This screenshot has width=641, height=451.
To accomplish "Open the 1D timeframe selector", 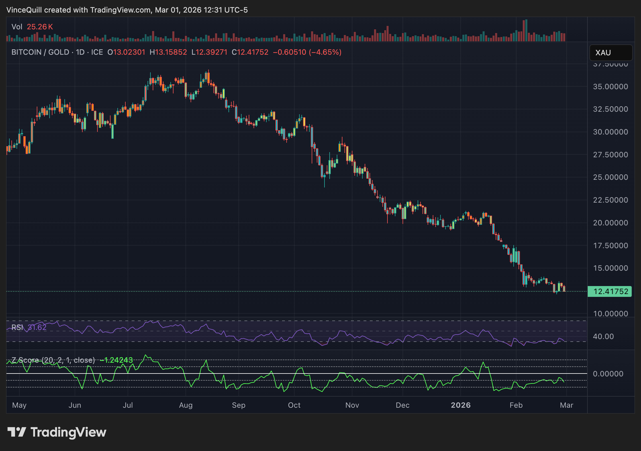I will 81,52.
